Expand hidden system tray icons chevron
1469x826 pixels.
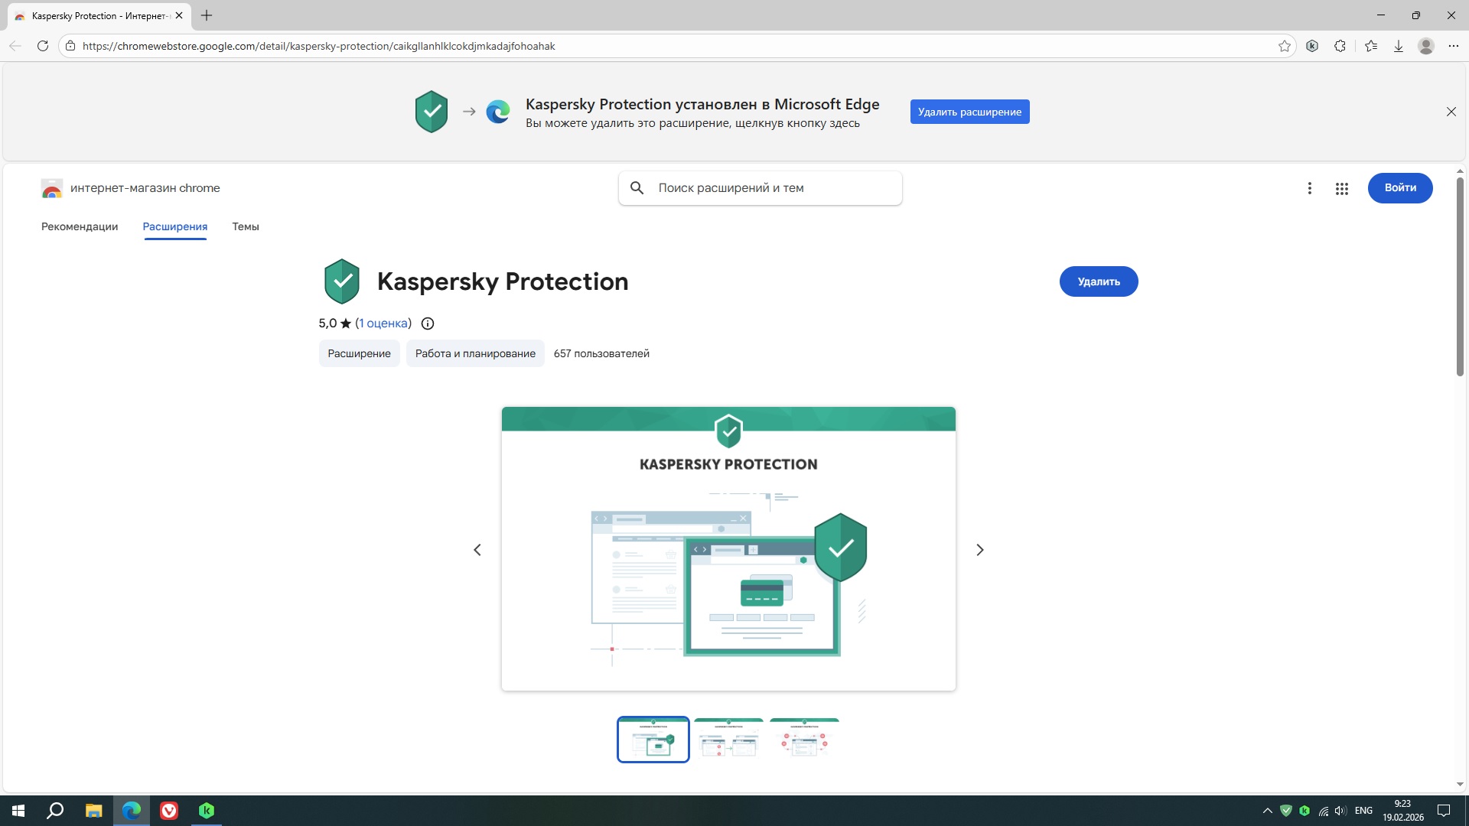click(1267, 811)
